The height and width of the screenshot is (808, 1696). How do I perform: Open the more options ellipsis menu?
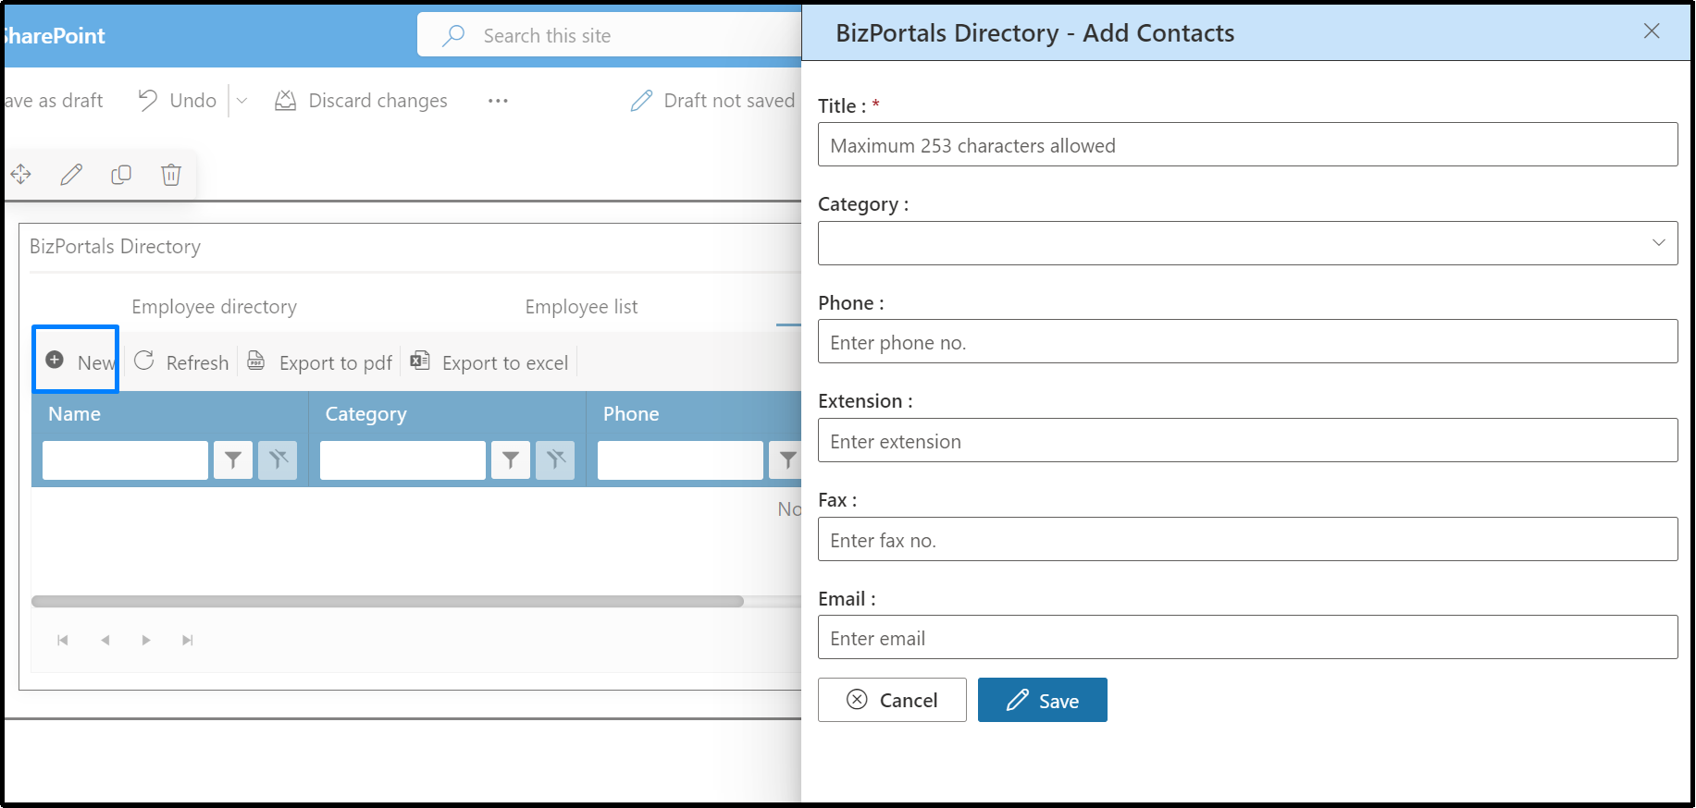pyautogui.click(x=498, y=101)
